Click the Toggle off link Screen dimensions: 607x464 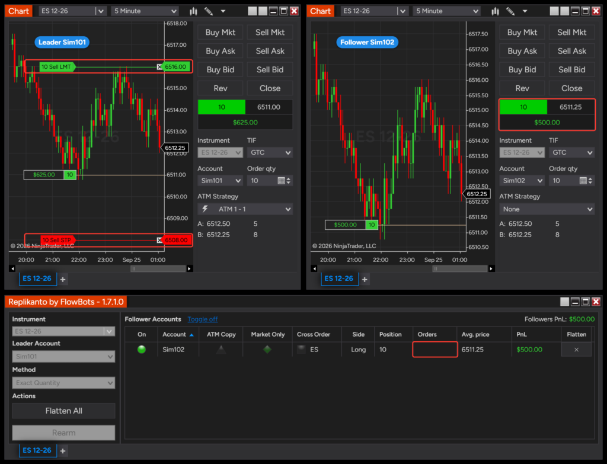(203, 319)
